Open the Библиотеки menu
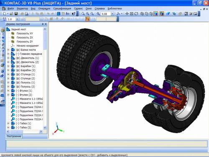This screenshot has width=209, height=157. [115, 8]
